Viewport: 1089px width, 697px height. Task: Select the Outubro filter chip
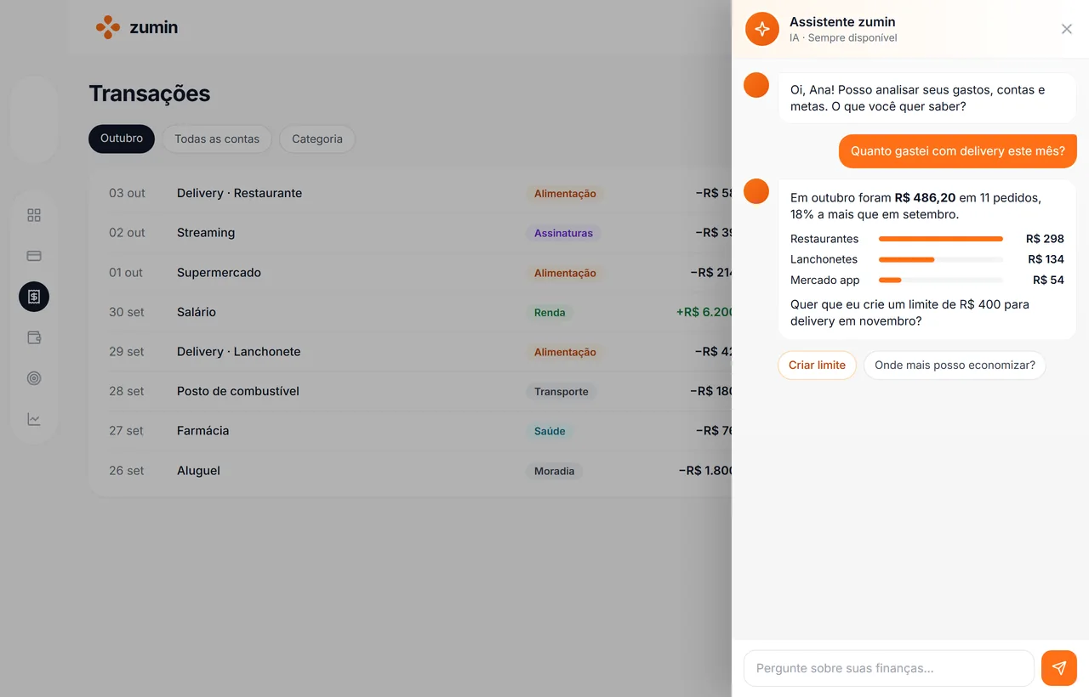[x=122, y=139]
